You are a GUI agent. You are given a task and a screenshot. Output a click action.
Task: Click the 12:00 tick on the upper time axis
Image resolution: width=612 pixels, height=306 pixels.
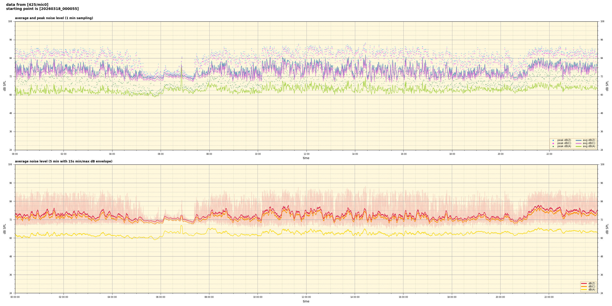coord(306,154)
